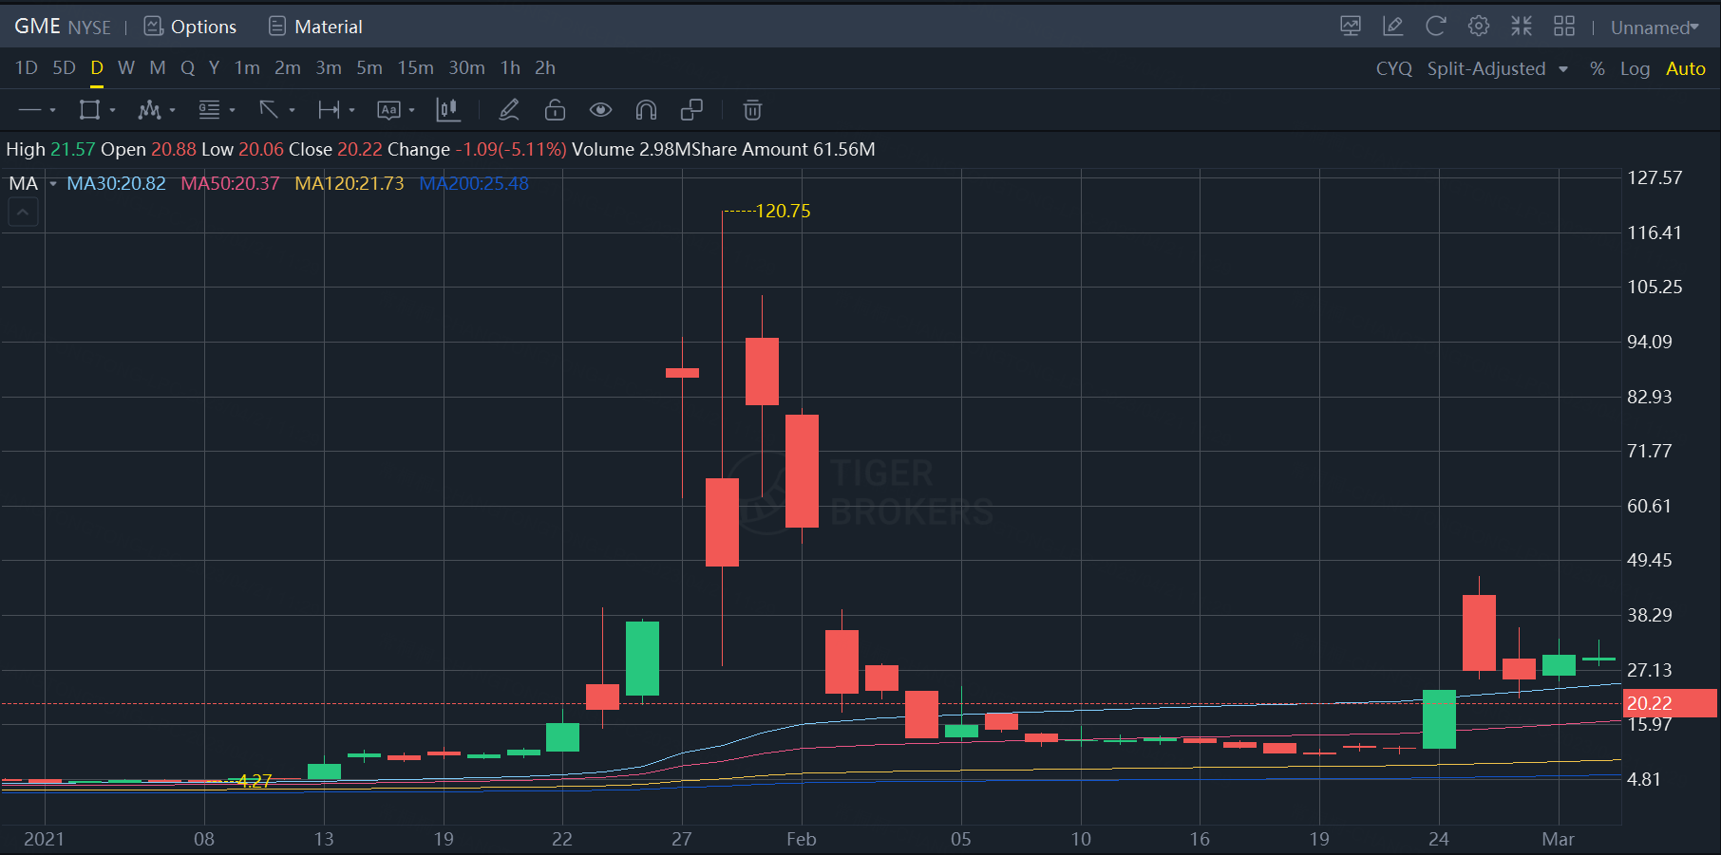This screenshot has width=1721, height=855.
Task: Collapse the indicator legend chevron
Action: [x=23, y=213]
